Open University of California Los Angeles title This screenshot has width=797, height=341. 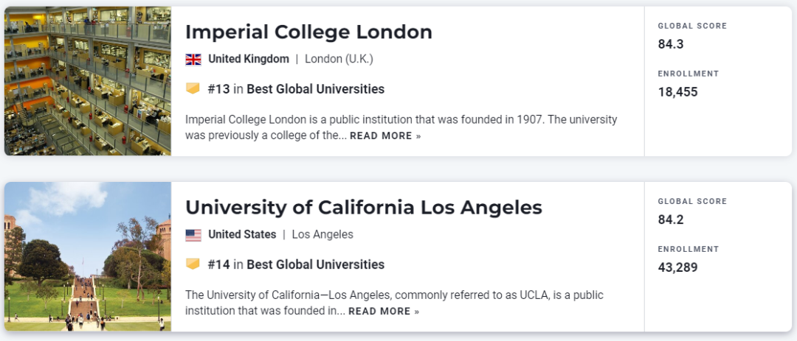[363, 208]
